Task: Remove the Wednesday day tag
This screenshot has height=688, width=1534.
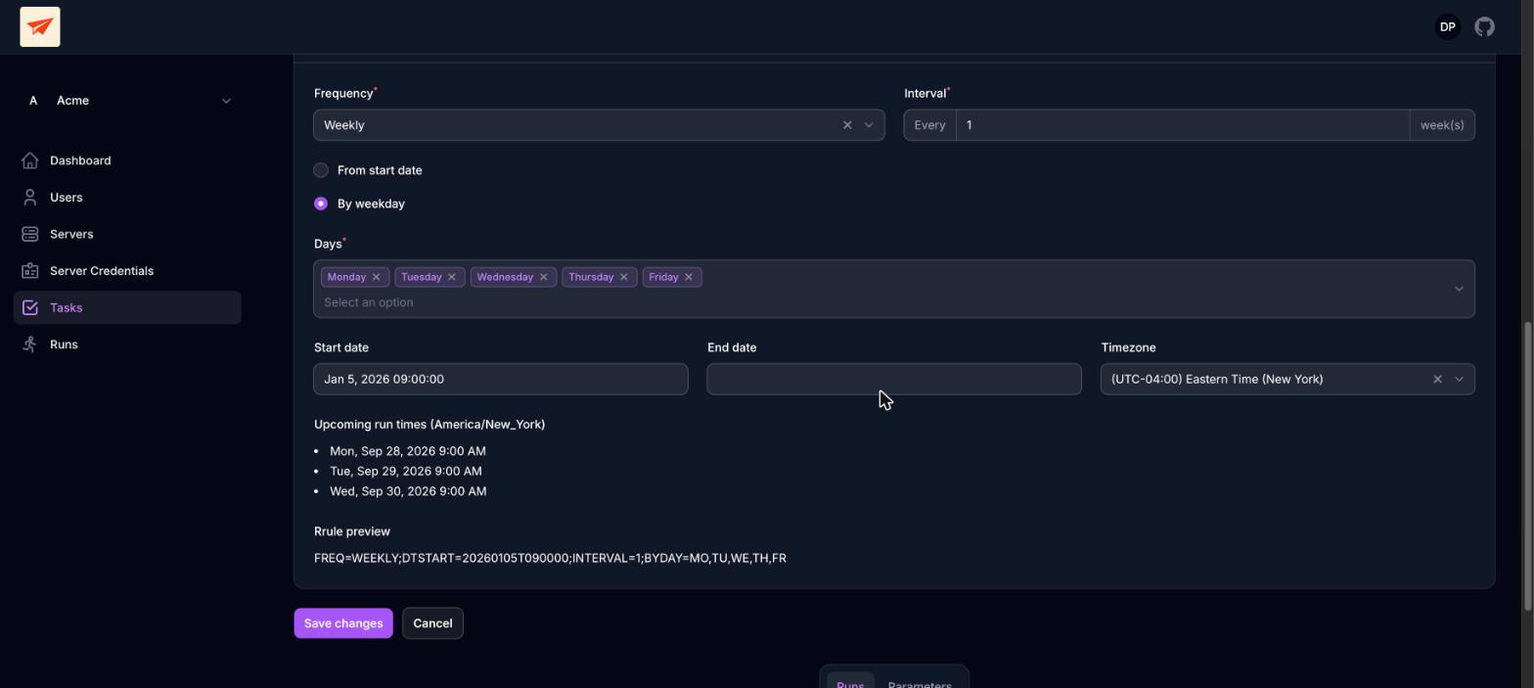Action: click(544, 277)
